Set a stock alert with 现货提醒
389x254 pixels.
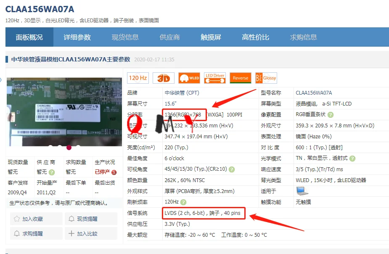91,219
